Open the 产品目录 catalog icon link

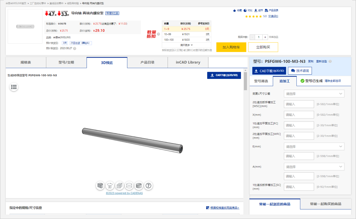point(266,10)
